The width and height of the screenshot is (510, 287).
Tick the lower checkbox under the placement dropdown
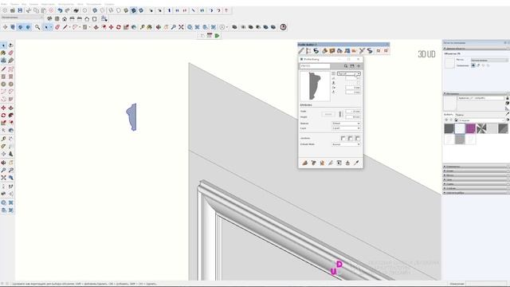[x=359, y=83]
